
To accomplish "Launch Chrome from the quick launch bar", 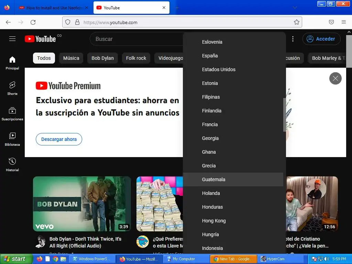I will (55, 259).
